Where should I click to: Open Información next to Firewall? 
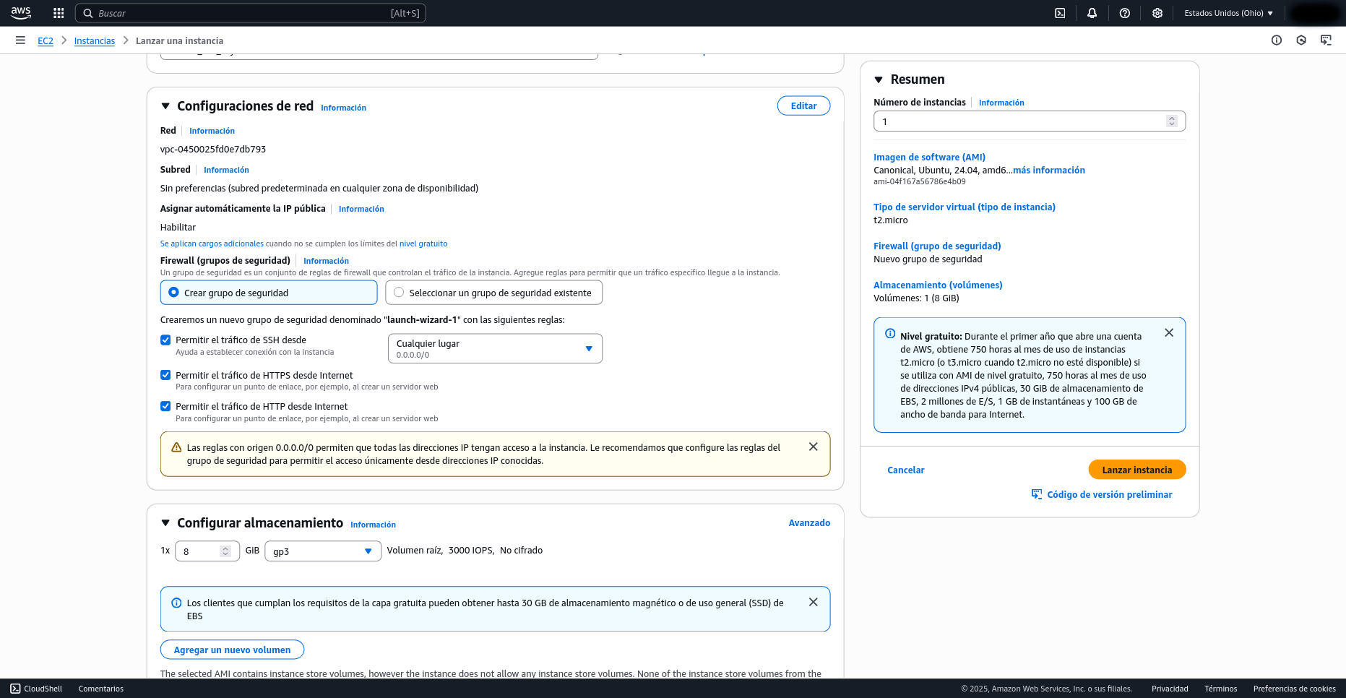pyautogui.click(x=326, y=261)
